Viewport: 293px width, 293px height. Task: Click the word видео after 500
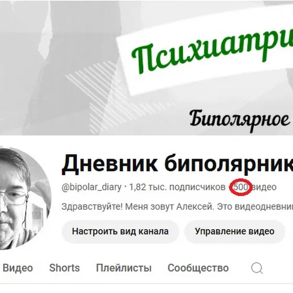pyautogui.click(x=264, y=187)
